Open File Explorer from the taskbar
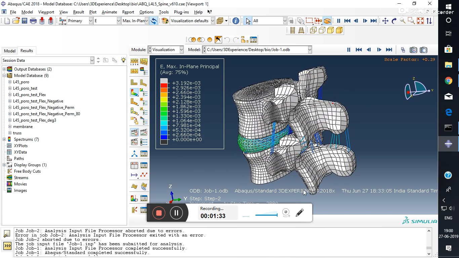Screen dimensions: 459x258 pyautogui.click(x=449, y=65)
